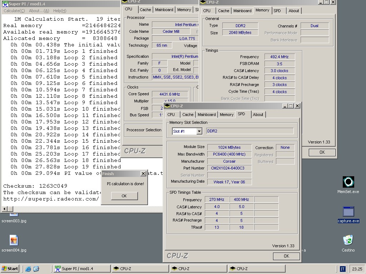Open Mainboard tab in the Memory CPU-Z window
This screenshot has height=274, width=366.
242,11
